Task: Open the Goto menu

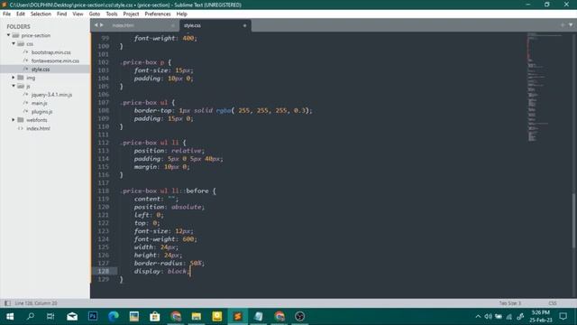Action: tap(94, 14)
